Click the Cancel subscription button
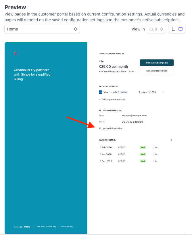This screenshot has width=192, height=235. pos(157,71)
